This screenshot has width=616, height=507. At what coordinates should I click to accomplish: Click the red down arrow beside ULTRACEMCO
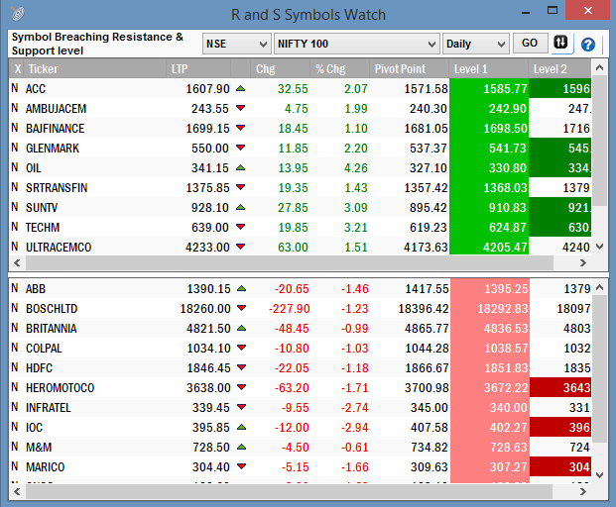[240, 248]
